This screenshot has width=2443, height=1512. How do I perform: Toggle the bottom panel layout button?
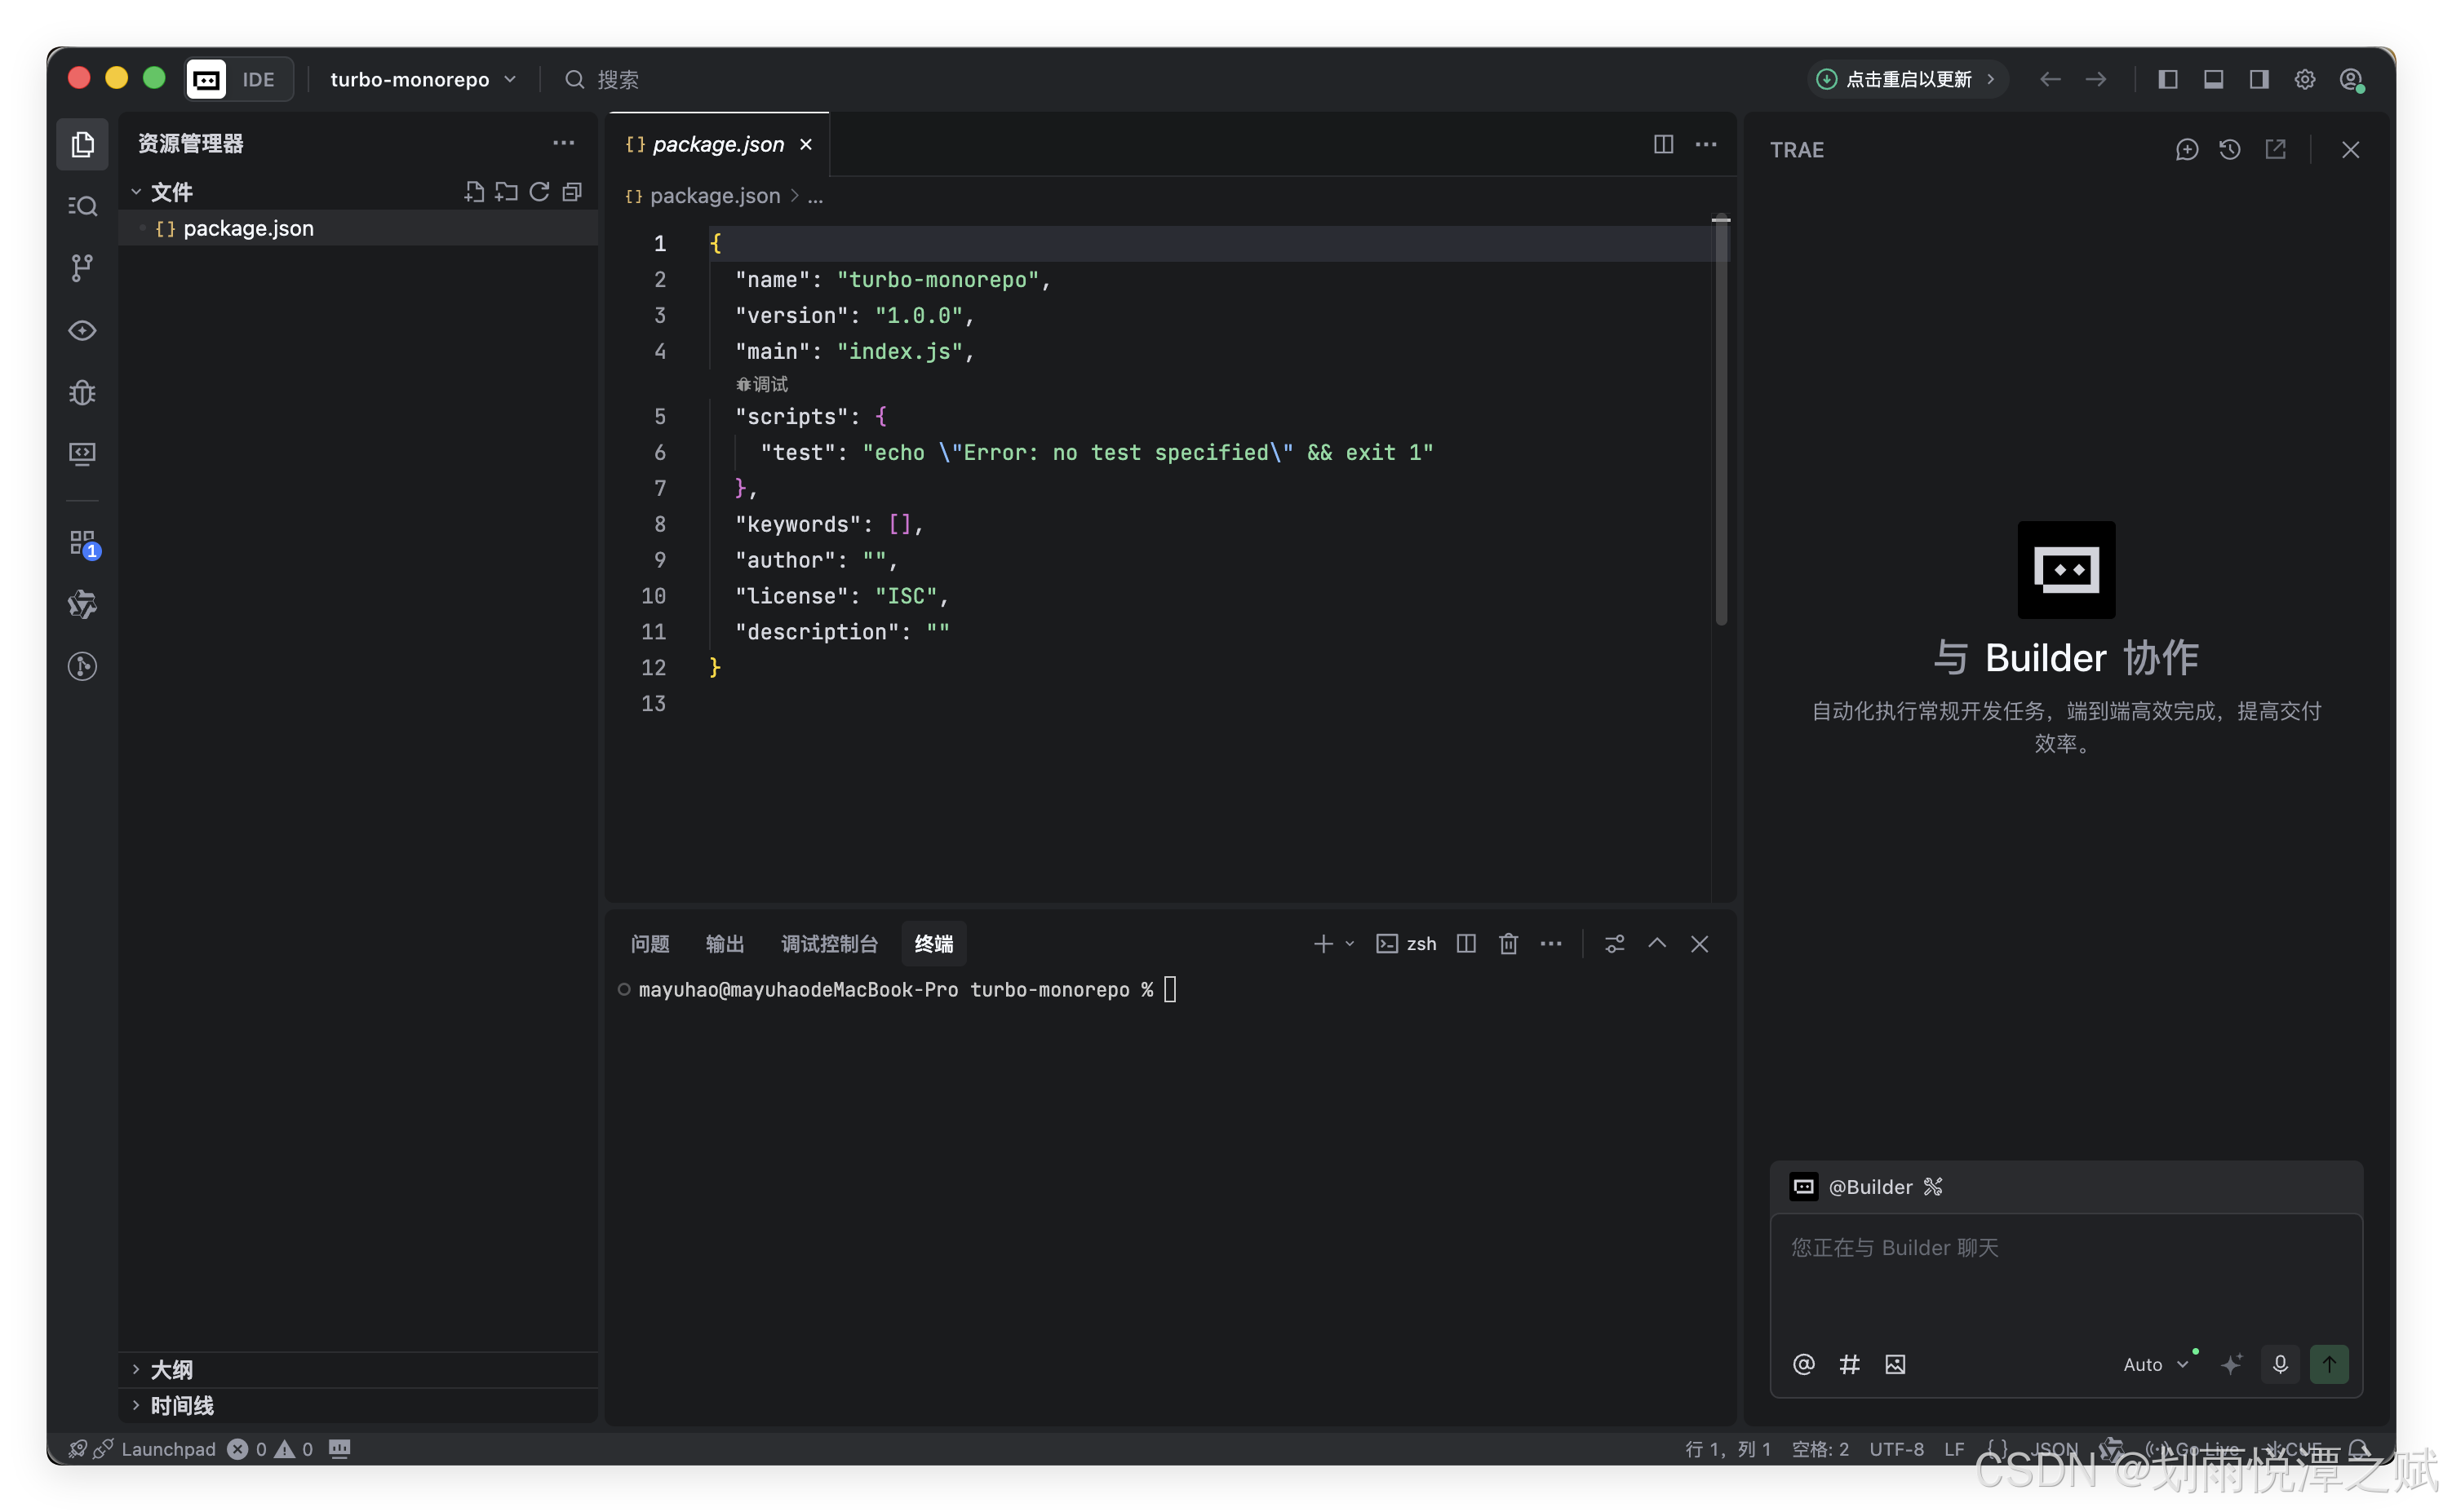coord(2214,79)
